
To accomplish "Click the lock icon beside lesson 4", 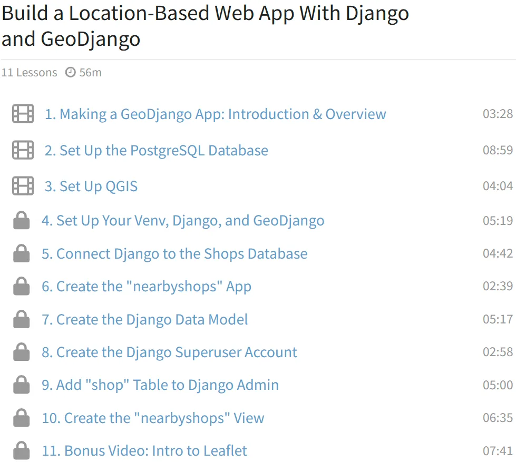I will tap(22, 220).
